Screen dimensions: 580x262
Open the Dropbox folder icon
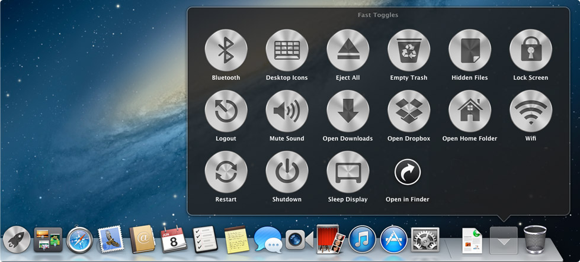409,111
